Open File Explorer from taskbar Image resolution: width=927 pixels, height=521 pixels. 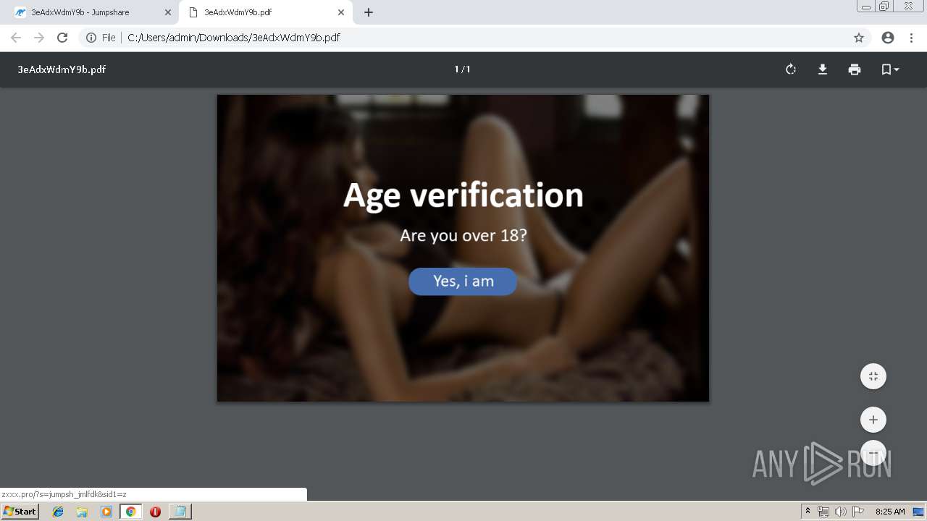[82, 512]
